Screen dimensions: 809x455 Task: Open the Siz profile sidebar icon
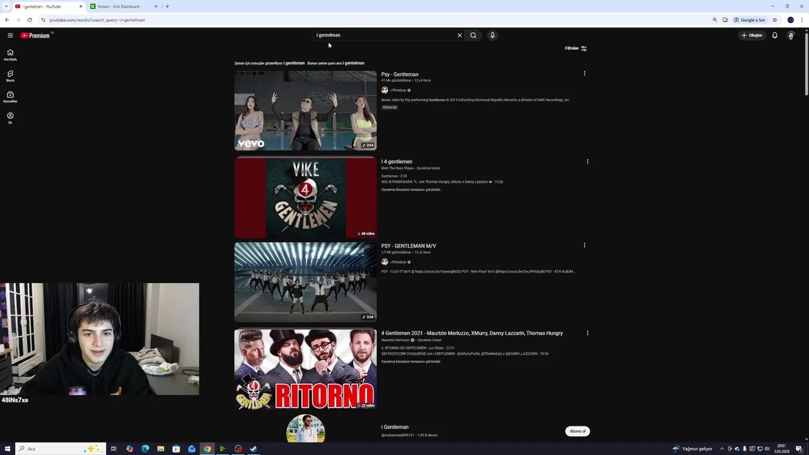point(10,118)
